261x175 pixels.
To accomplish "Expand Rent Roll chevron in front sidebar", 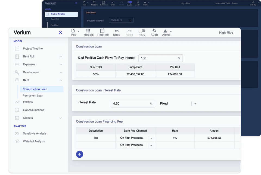I will point(61,57).
